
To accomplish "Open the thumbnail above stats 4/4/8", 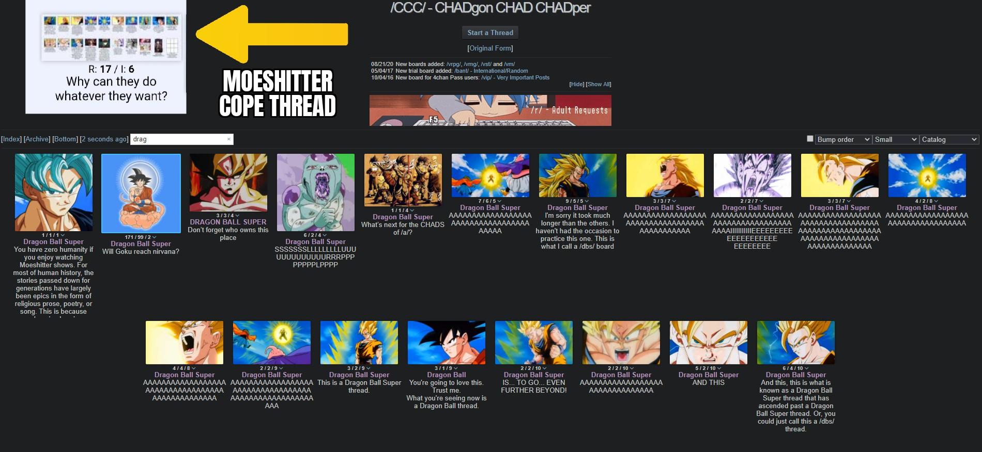I will [185, 343].
